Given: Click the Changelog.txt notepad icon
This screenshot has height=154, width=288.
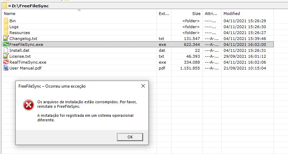Looking at the screenshot, I should click(6, 38).
